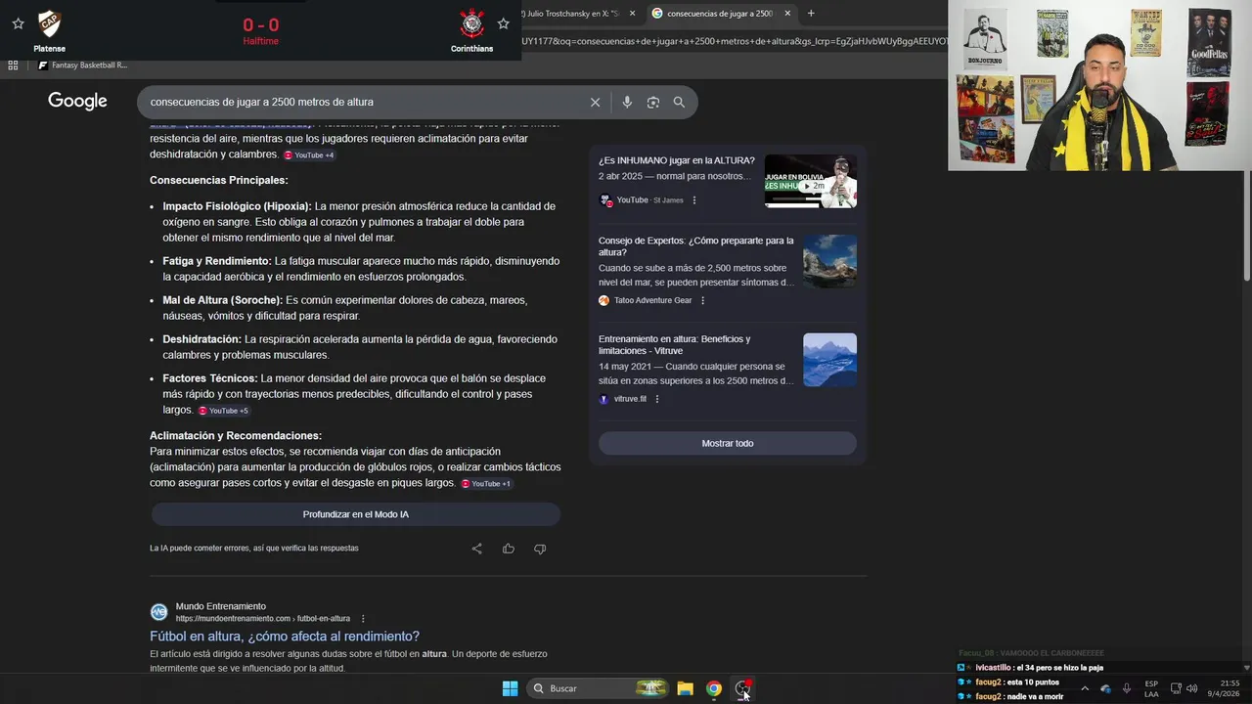Click the Mundo Entrenamiento site name
Image resolution: width=1252 pixels, height=704 pixels.
click(221, 606)
